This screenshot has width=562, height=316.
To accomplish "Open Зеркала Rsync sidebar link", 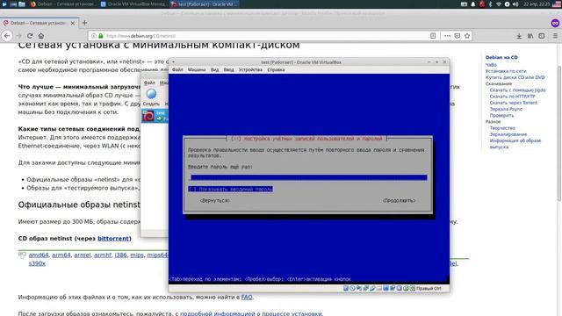I will point(506,109).
